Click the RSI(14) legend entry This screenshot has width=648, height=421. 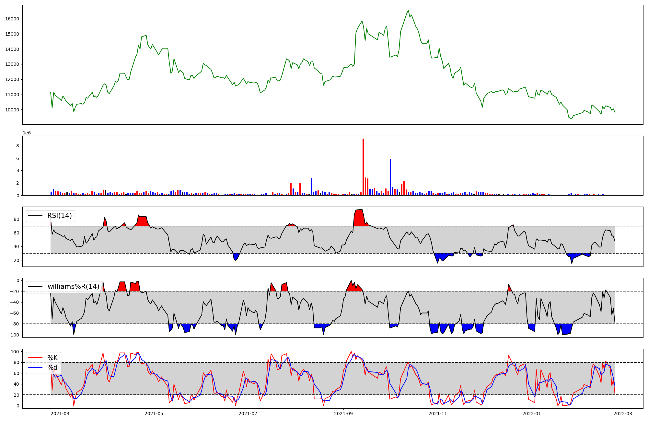tap(59, 216)
